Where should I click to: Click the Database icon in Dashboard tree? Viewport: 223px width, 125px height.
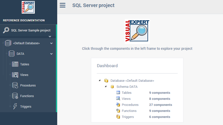(x=106, y=80)
